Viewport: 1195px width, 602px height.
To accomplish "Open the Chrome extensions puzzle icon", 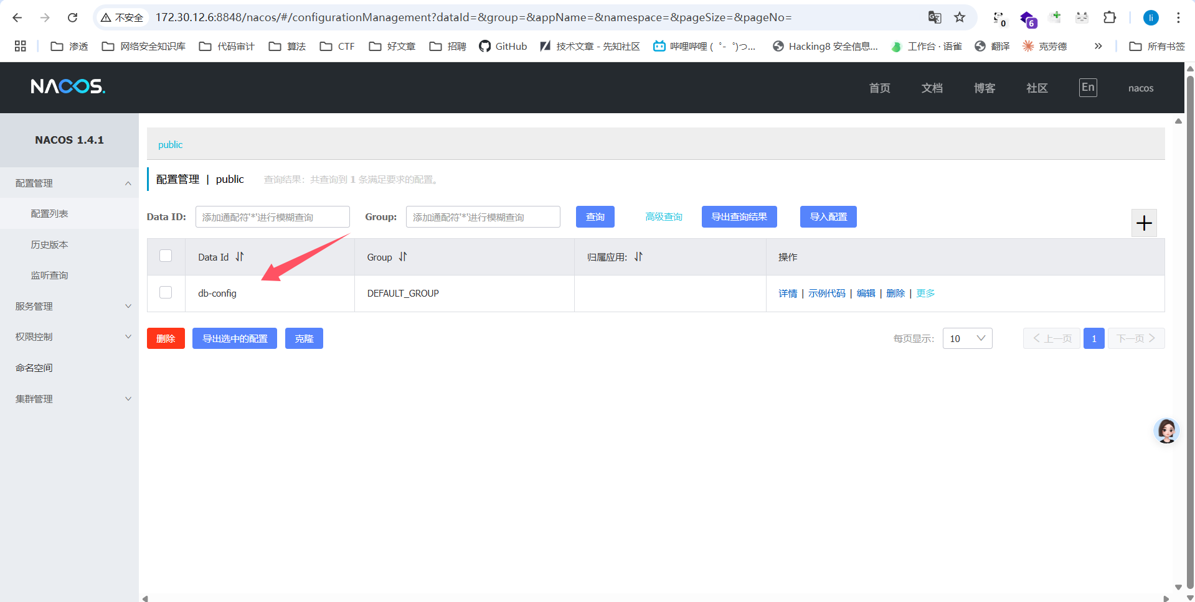I will click(1110, 17).
